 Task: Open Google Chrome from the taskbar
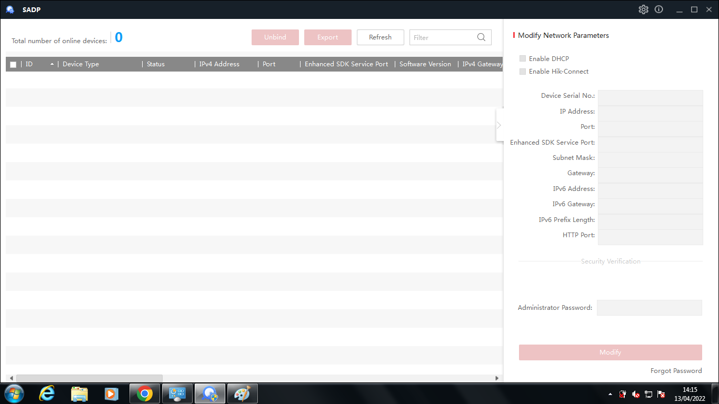coord(145,393)
